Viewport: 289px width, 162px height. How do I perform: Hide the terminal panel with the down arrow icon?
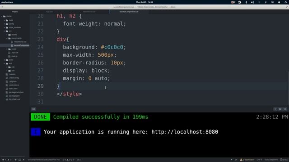click(275, 109)
